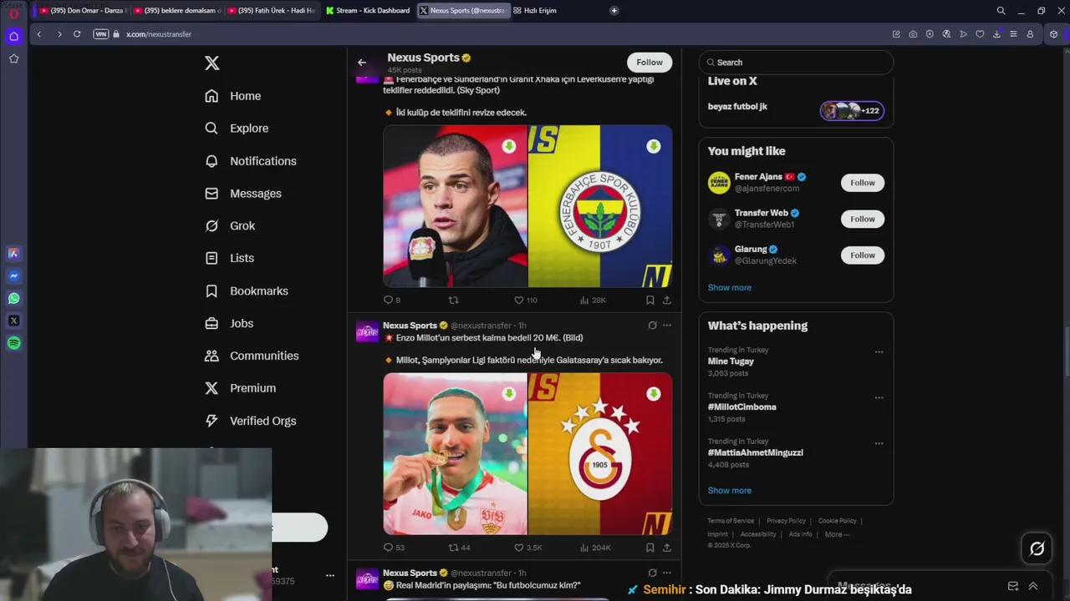Reload the page
The height and width of the screenshot is (601, 1070).
pos(77,34)
